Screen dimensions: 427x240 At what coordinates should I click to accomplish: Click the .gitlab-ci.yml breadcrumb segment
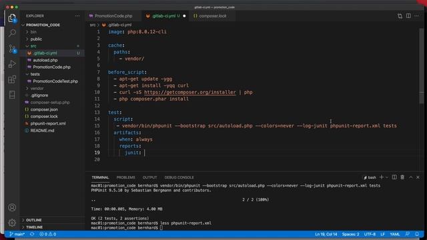click(117, 25)
